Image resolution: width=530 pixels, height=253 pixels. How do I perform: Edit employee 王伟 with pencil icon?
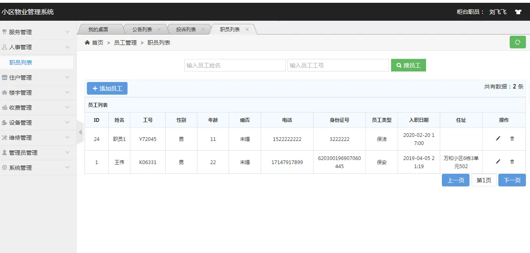tap(498, 162)
